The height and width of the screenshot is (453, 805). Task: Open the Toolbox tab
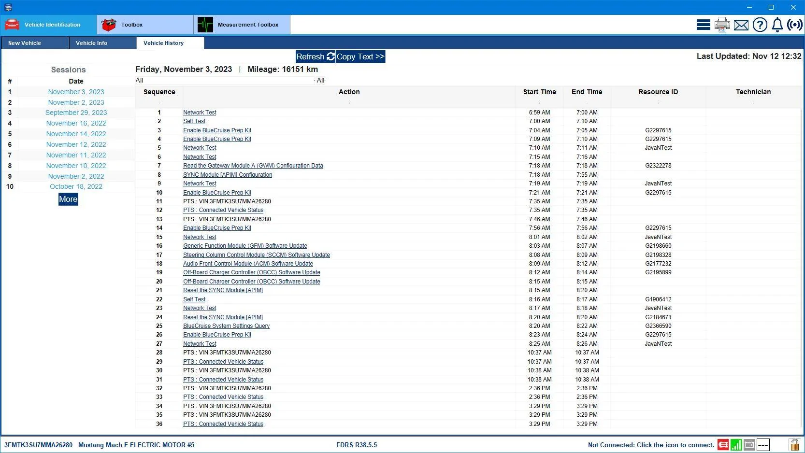[145, 25]
